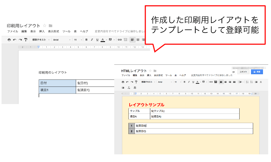
Task: Collapse the HTMLレイアウト toolbar with chevrons
Action: [261, 82]
